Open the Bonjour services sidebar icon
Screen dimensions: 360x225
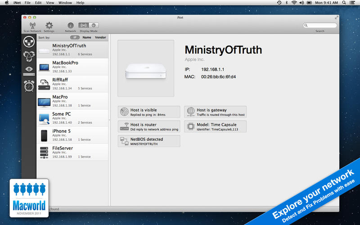[x=29, y=55]
